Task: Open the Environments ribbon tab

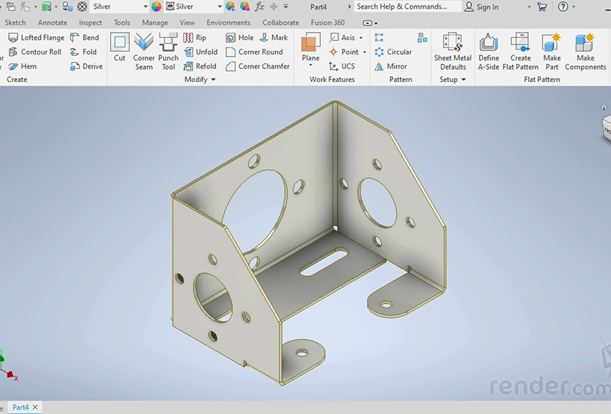Action: point(228,23)
